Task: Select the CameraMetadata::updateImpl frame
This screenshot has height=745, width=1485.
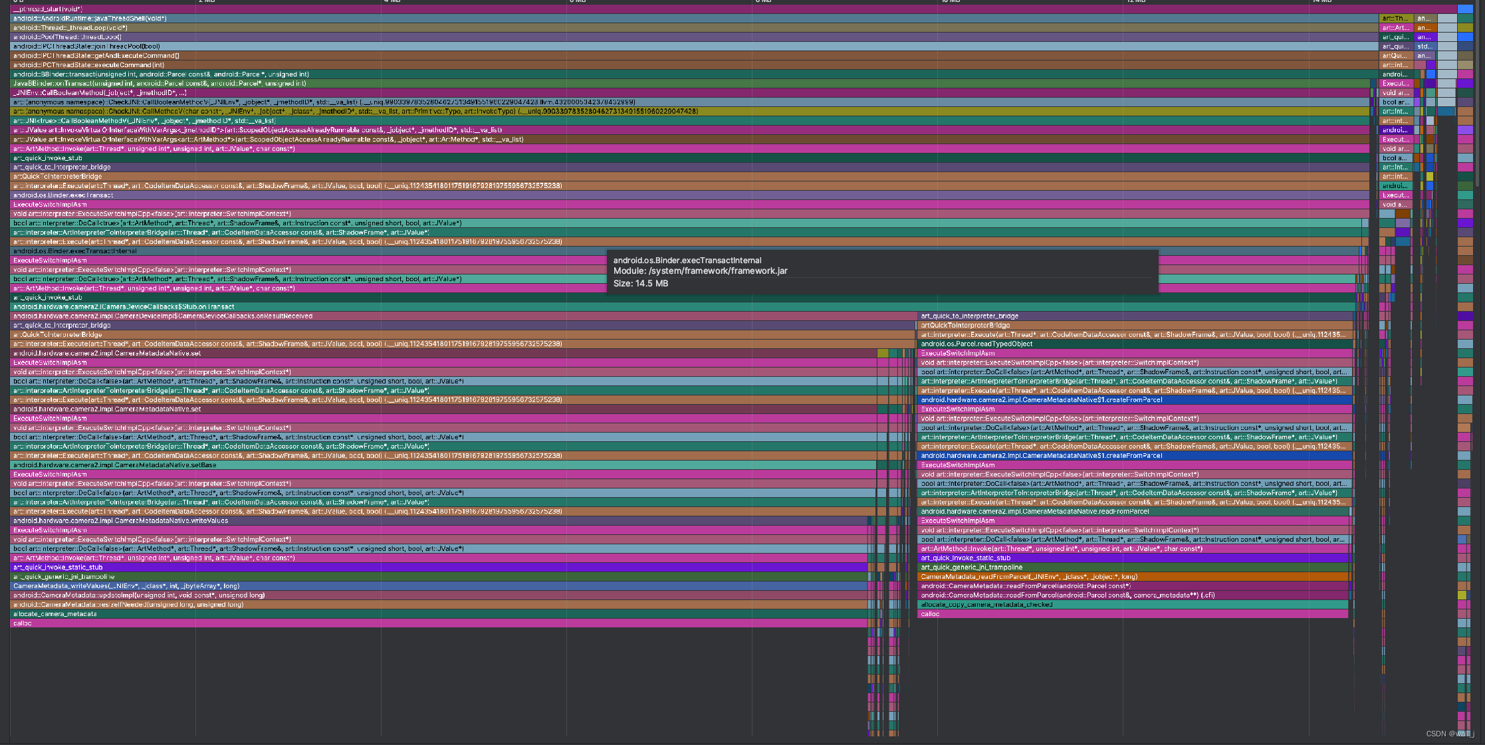Action: click(439, 595)
